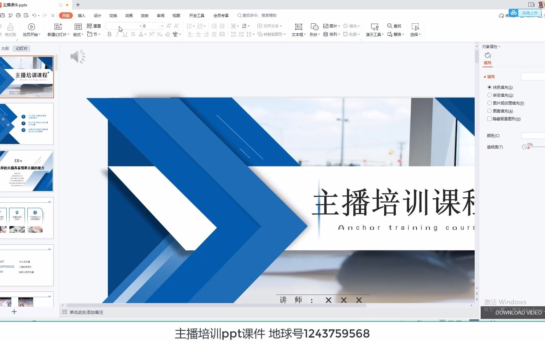Click the New Slide (新建幻灯片) icon

point(58,27)
